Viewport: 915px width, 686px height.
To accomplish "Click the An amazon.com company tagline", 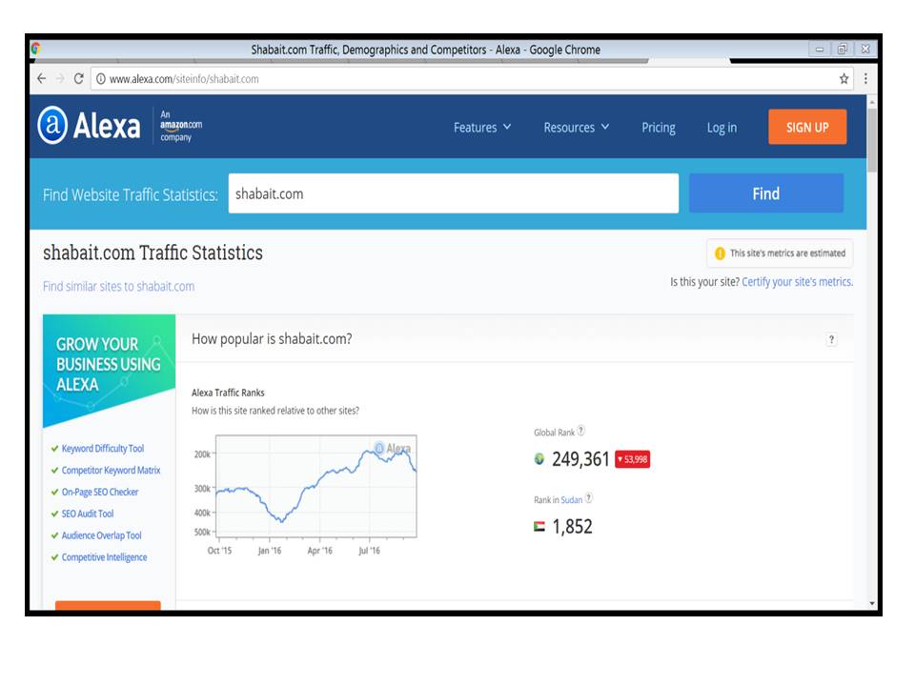I will point(181,126).
